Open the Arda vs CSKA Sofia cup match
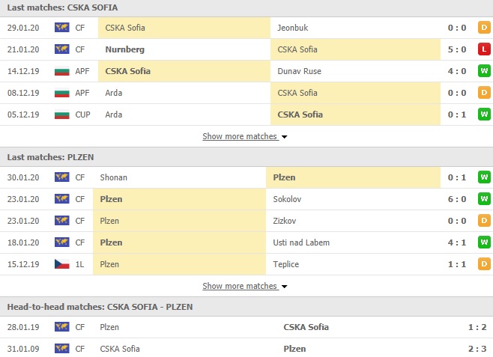The image size is (493, 357). (246, 115)
